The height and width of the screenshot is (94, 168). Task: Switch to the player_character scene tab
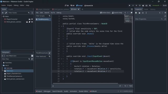43,9
